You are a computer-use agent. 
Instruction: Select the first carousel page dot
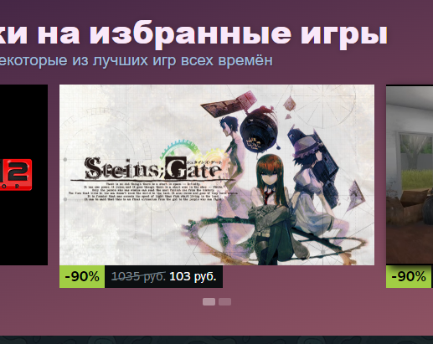[x=209, y=301]
